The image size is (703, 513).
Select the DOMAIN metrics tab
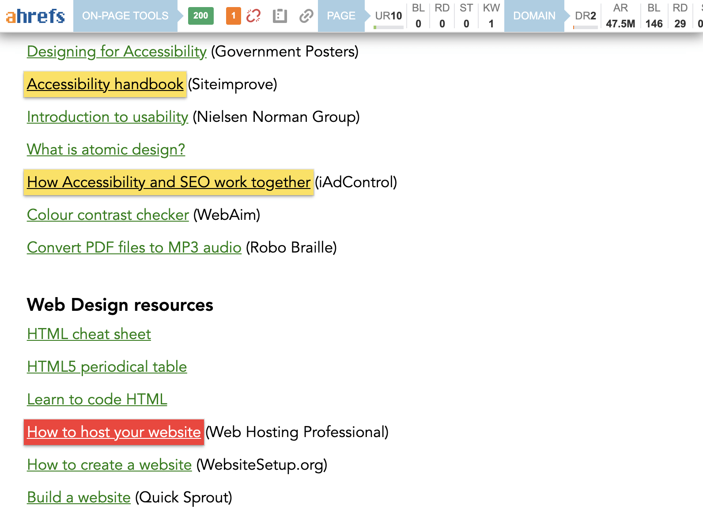(x=534, y=16)
